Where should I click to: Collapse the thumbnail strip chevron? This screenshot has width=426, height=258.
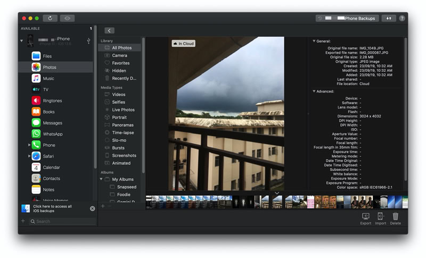tap(277, 193)
